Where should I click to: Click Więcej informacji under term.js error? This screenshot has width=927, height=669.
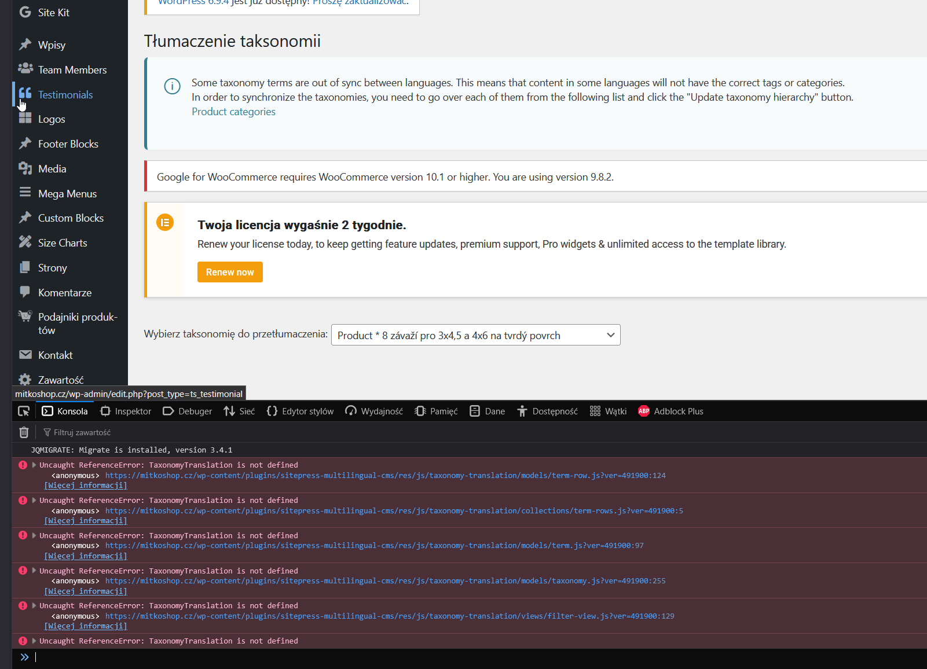(86, 556)
